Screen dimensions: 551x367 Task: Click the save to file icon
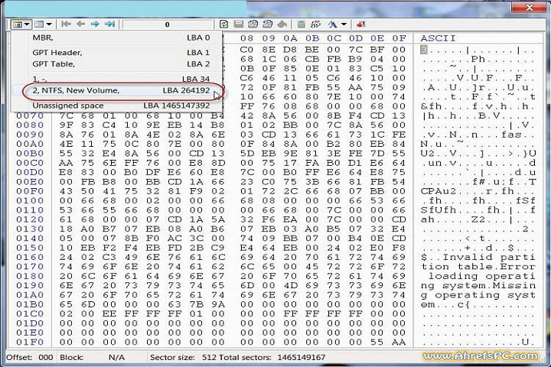pyautogui.click(x=253, y=24)
